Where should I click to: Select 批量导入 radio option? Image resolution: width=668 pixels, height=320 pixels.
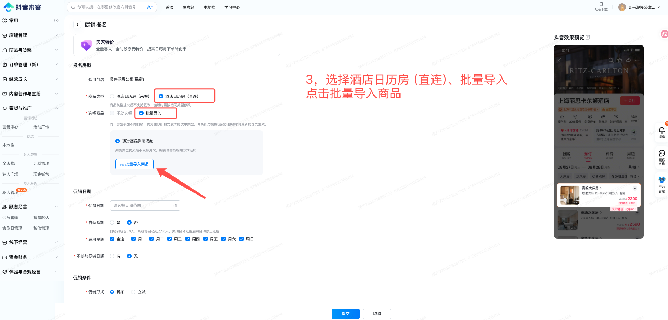tap(141, 113)
